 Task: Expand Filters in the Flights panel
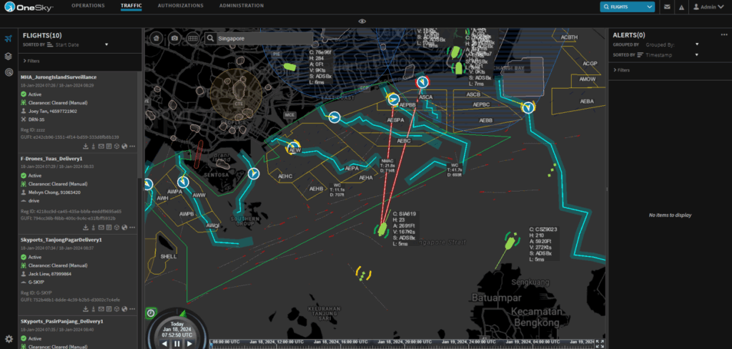32,61
